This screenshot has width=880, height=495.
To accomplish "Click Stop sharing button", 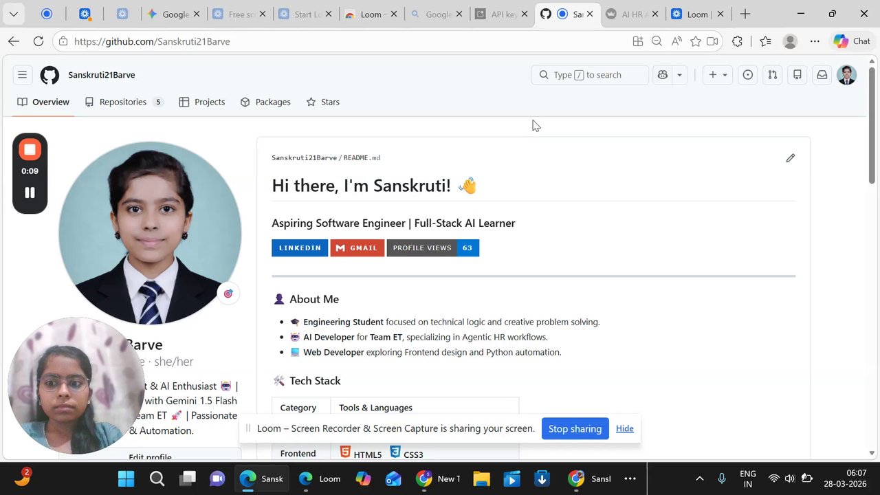I will point(575,428).
